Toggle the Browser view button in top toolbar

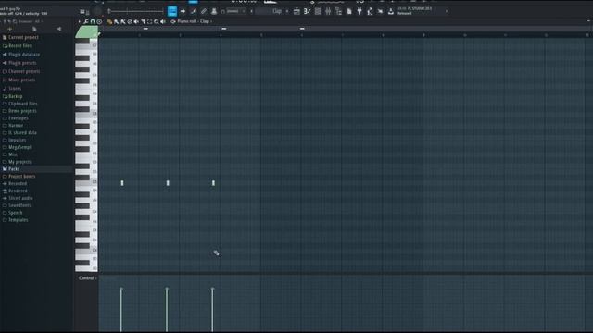338,11
